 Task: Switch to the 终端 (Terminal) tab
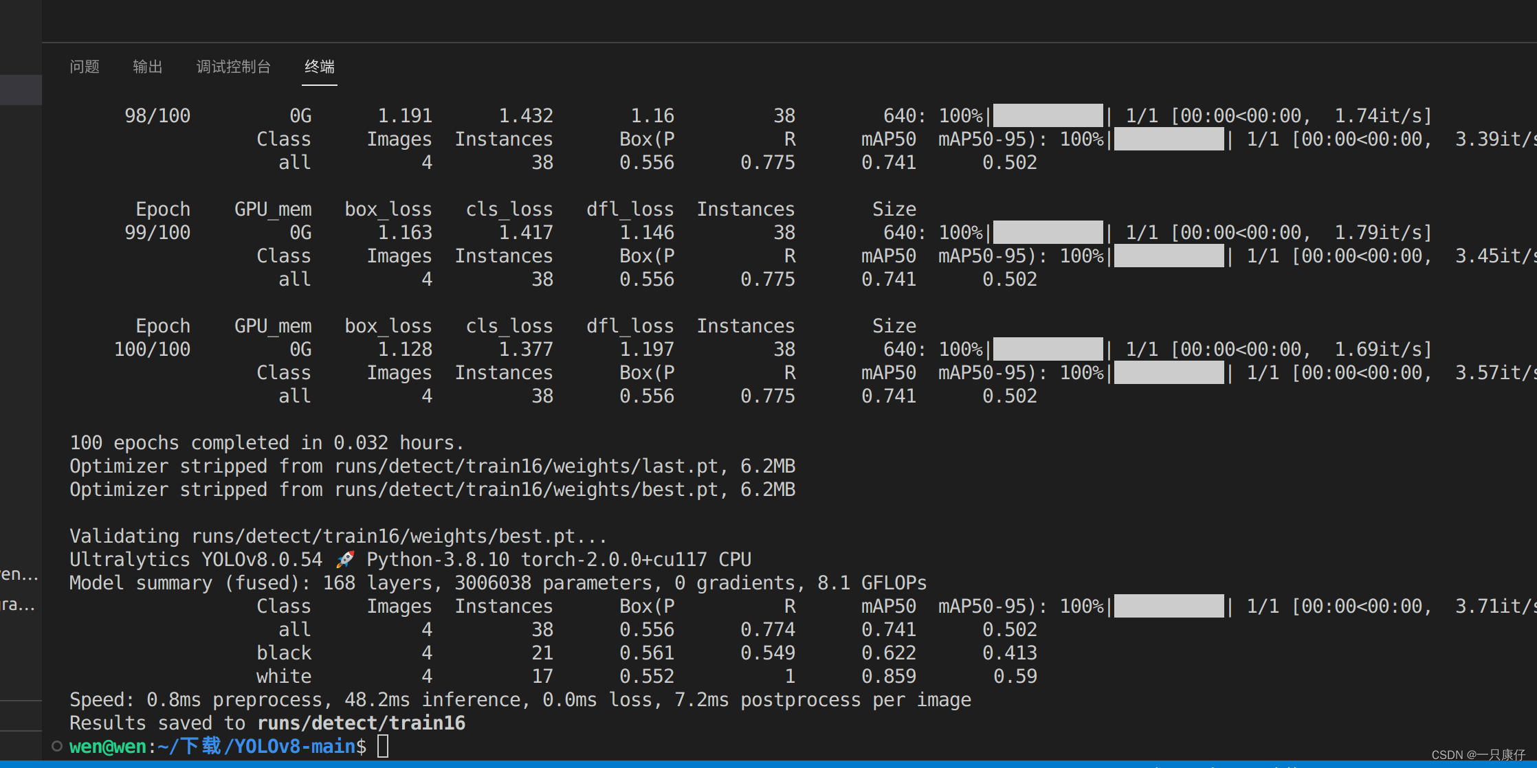point(319,67)
